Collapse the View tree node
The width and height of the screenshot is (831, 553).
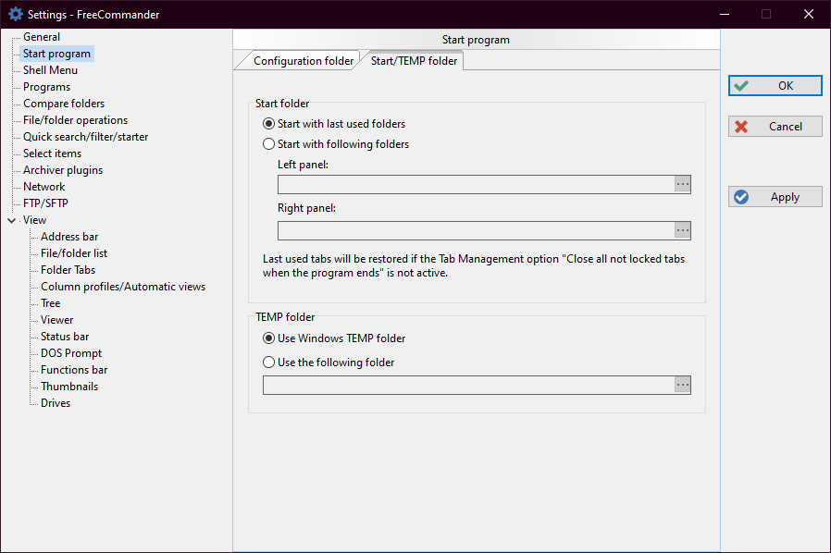(11, 220)
